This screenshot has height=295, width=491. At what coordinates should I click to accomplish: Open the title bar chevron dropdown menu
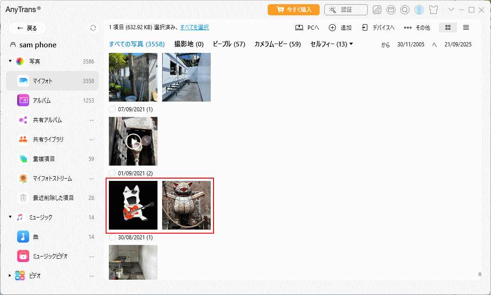[x=451, y=9]
